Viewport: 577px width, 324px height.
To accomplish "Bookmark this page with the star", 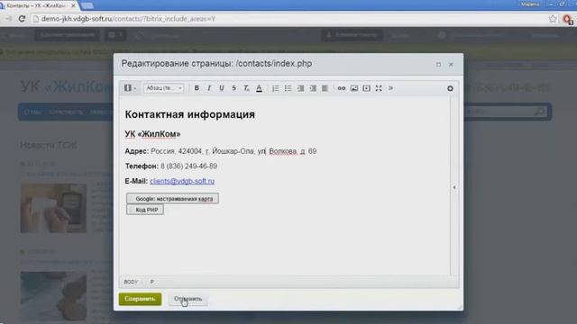I will point(553,19).
